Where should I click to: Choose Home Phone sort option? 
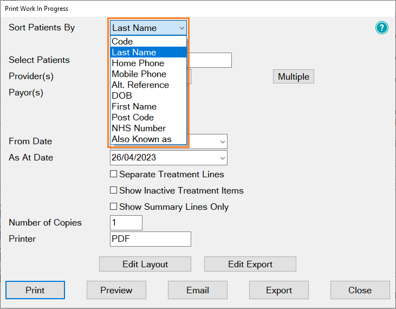148,63
